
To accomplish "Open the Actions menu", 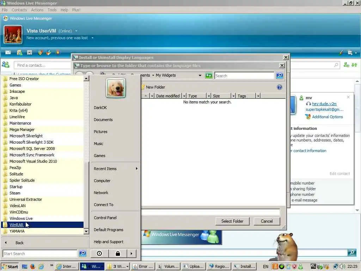I will pyautogui.click(x=37, y=10).
